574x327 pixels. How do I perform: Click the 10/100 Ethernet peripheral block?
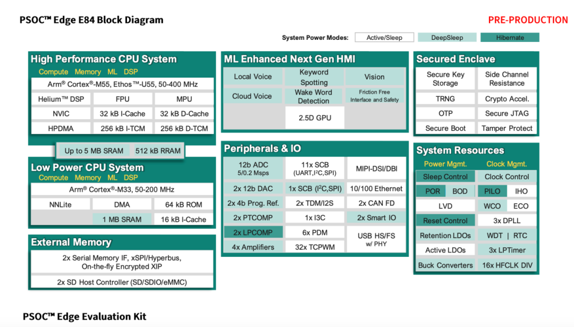pos(376,189)
